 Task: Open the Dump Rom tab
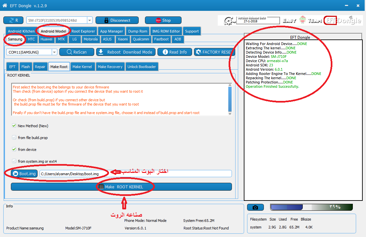137,31
